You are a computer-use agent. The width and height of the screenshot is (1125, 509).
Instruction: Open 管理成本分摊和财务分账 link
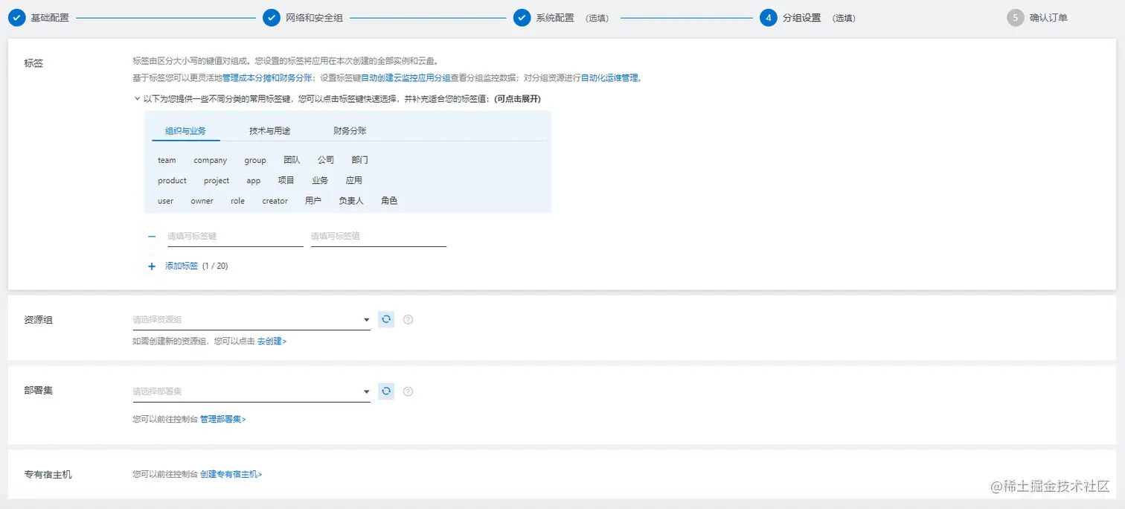[x=267, y=77]
